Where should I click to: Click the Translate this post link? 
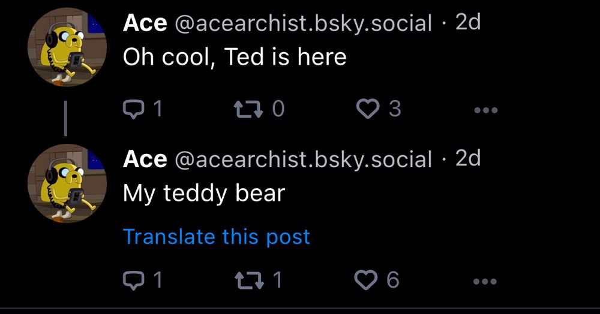tap(217, 237)
